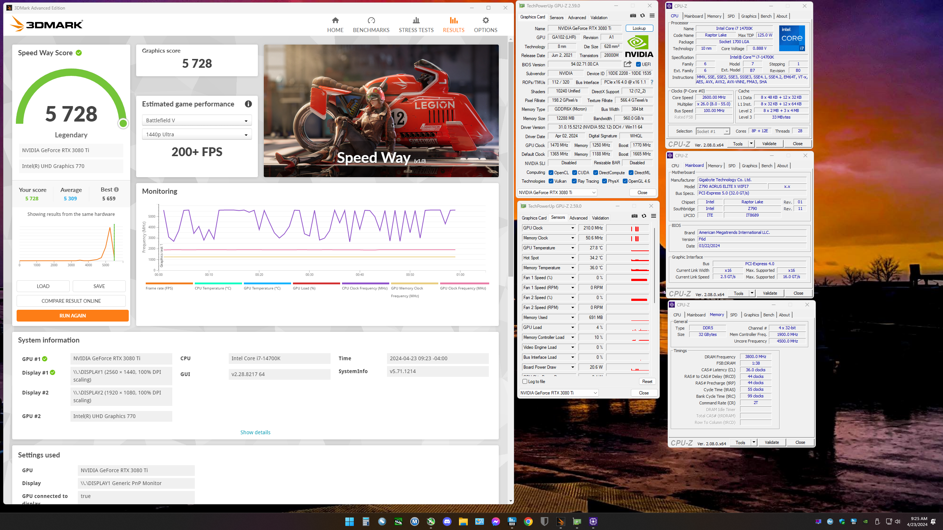This screenshot has height=530, width=943.
Task: Click the Estimated game performance info icon
Action: 248,104
